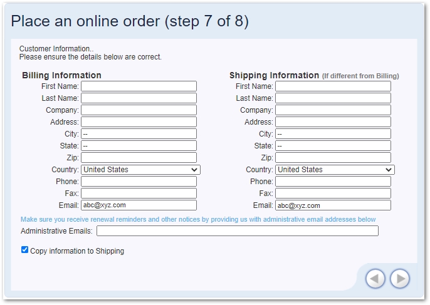Viewport: 430px width, 305px height.
Task: Open the Billing Country dropdown
Action: (x=140, y=170)
